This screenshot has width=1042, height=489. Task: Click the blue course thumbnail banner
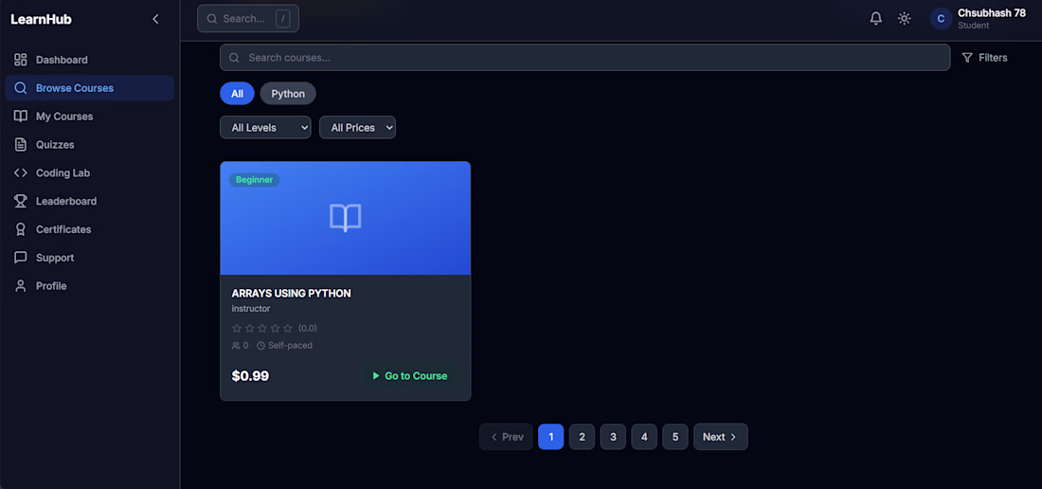[x=346, y=218]
